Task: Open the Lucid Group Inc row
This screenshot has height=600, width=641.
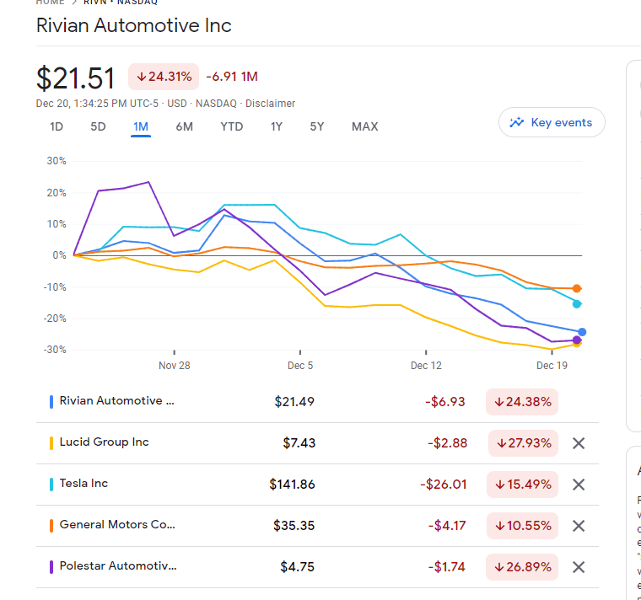Action: point(317,443)
